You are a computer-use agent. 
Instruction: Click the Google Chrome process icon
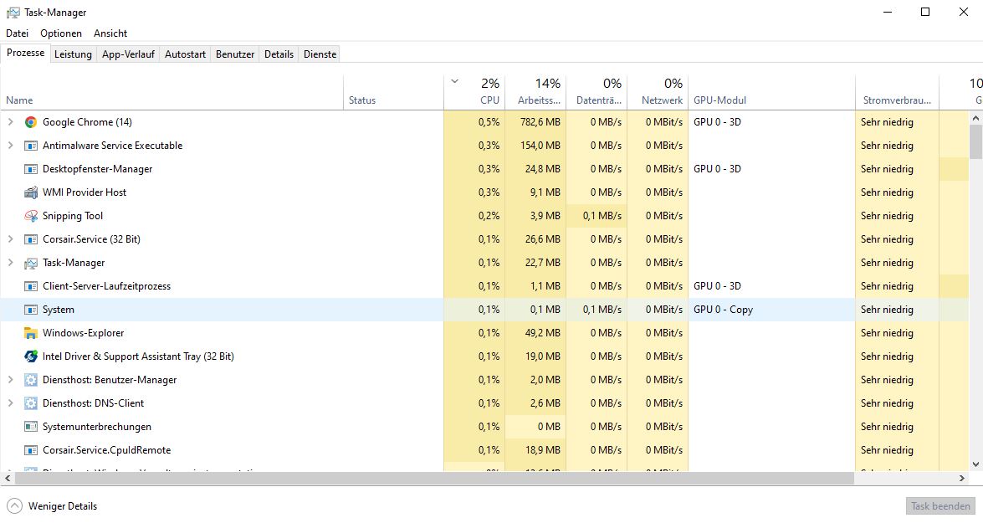click(x=31, y=122)
